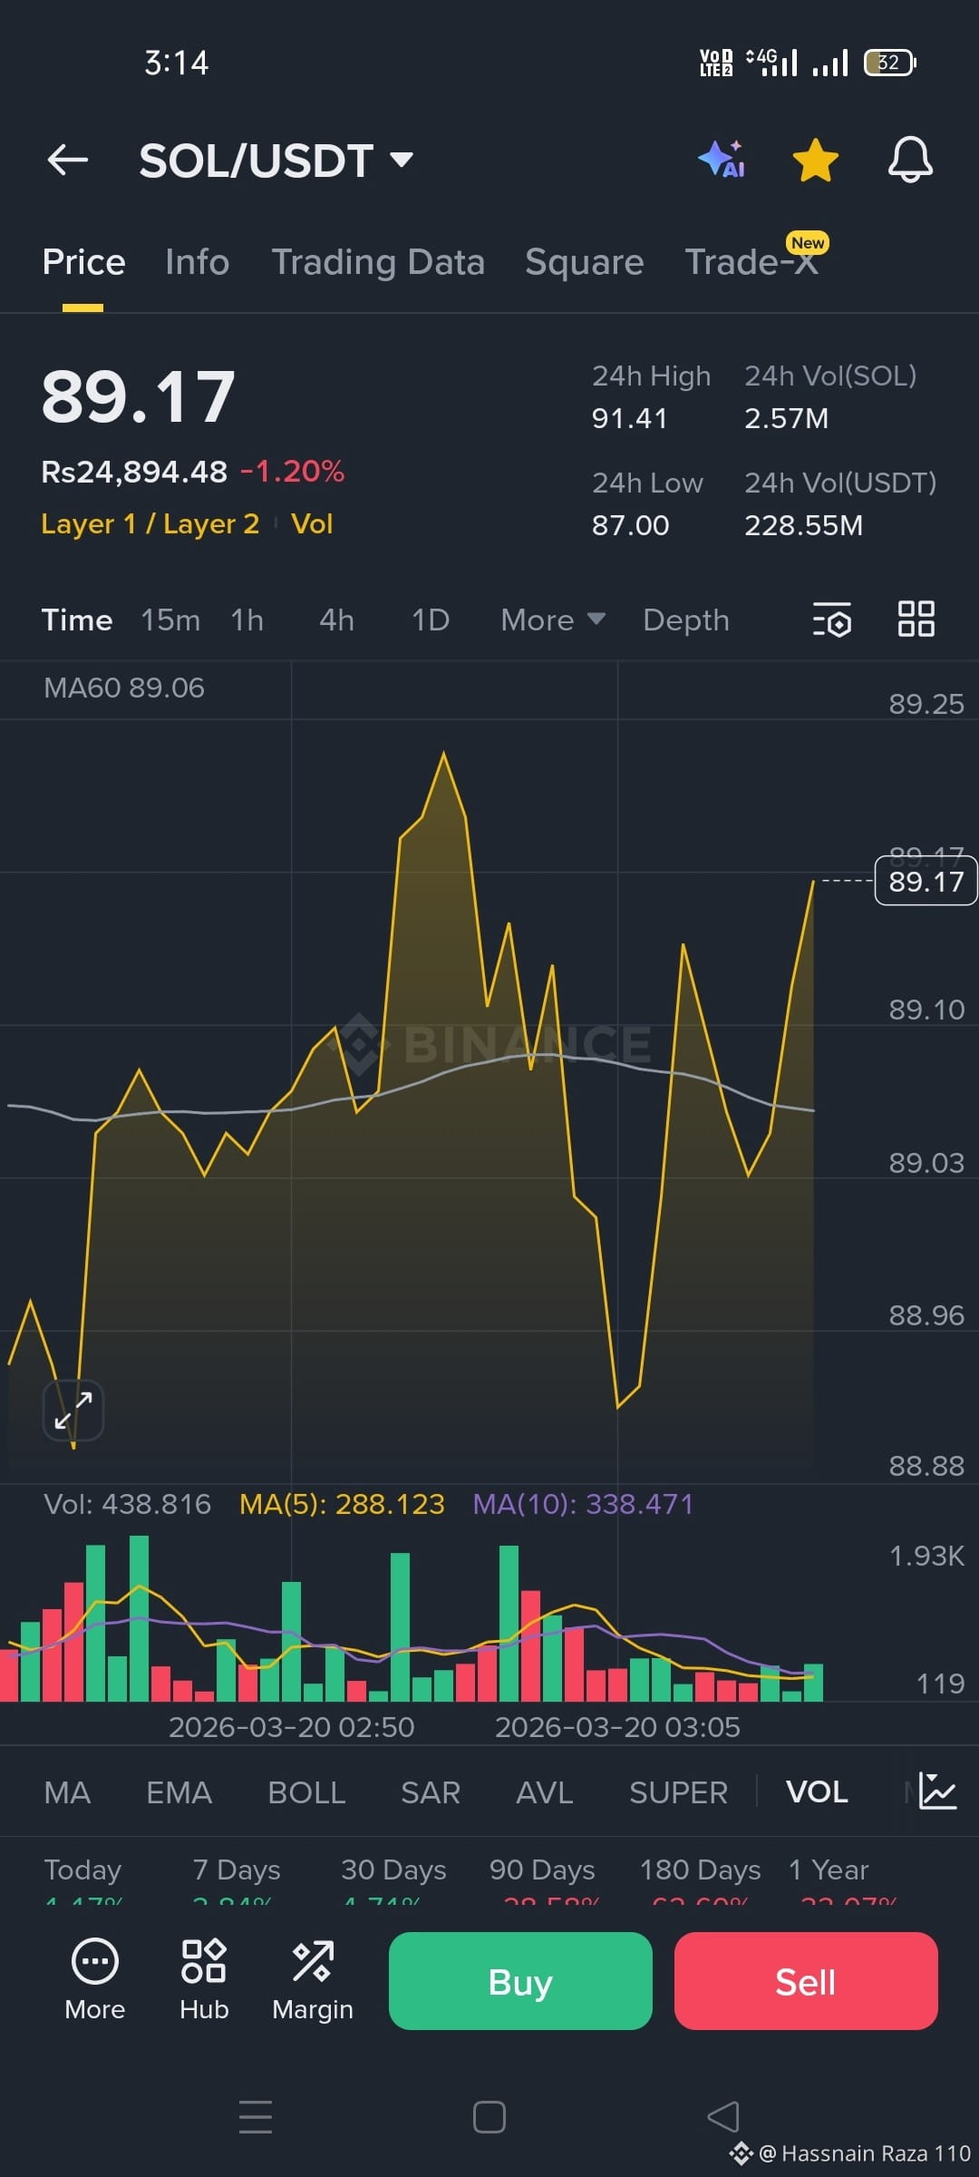
Task: Tap the Rs24,894.48 converted price
Action: click(134, 472)
